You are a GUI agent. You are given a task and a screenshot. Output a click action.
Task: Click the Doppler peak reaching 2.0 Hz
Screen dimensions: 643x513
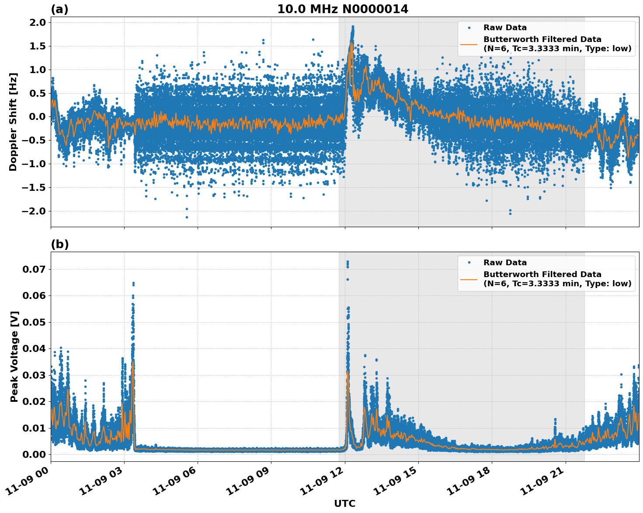354,26
